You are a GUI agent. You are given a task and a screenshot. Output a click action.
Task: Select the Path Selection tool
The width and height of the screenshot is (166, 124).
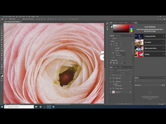[2, 62]
